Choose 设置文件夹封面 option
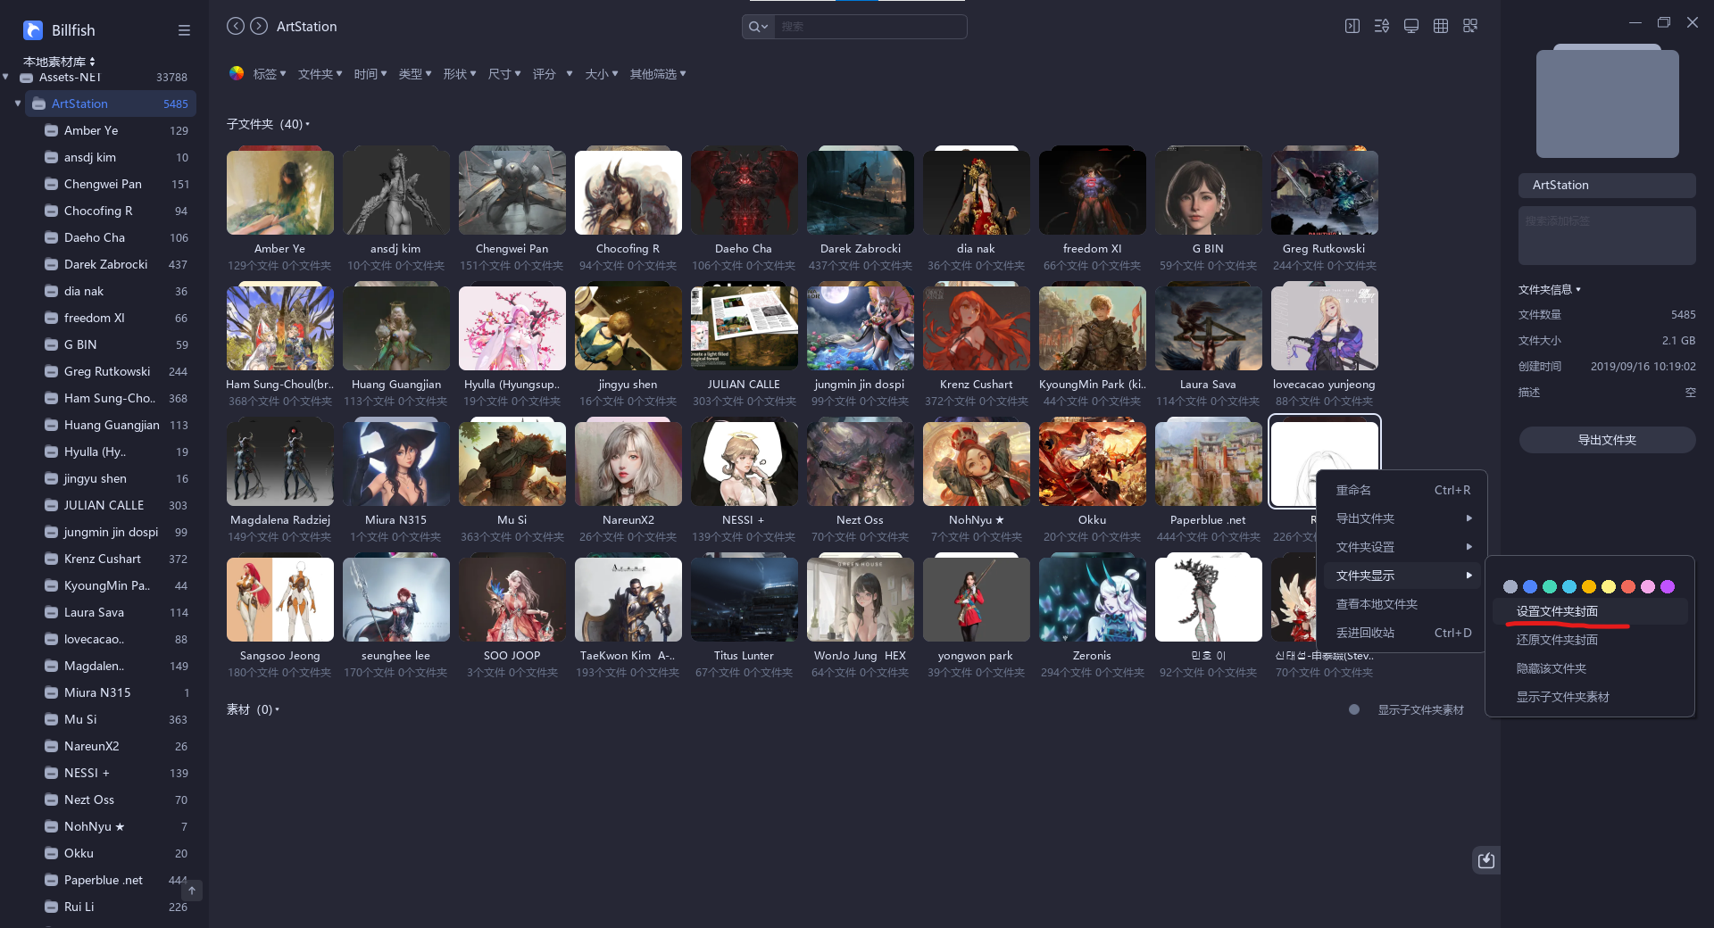This screenshot has width=1714, height=928. pos(1590,611)
